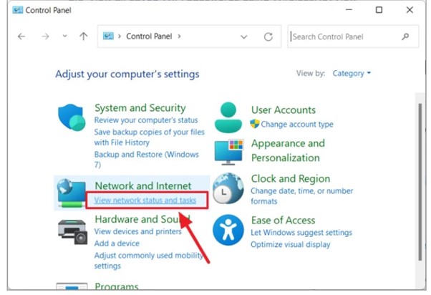Viewport: 431px width, 295px height.
Task: Open the recent locations chevron
Action: click(x=64, y=37)
